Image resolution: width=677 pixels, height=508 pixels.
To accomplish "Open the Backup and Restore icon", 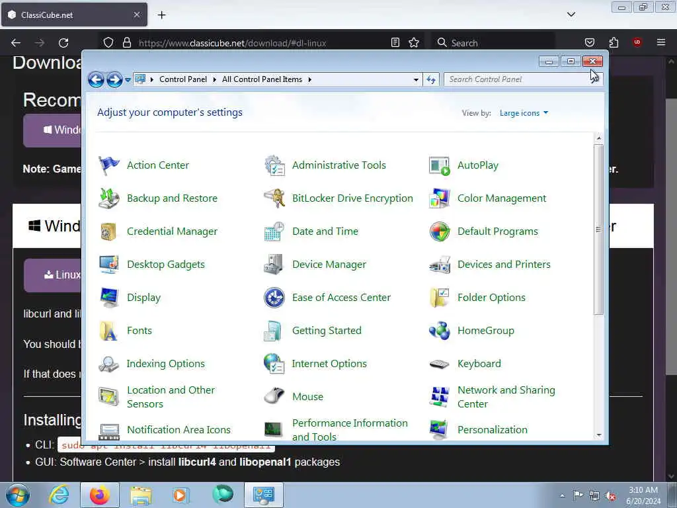I will point(109,198).
